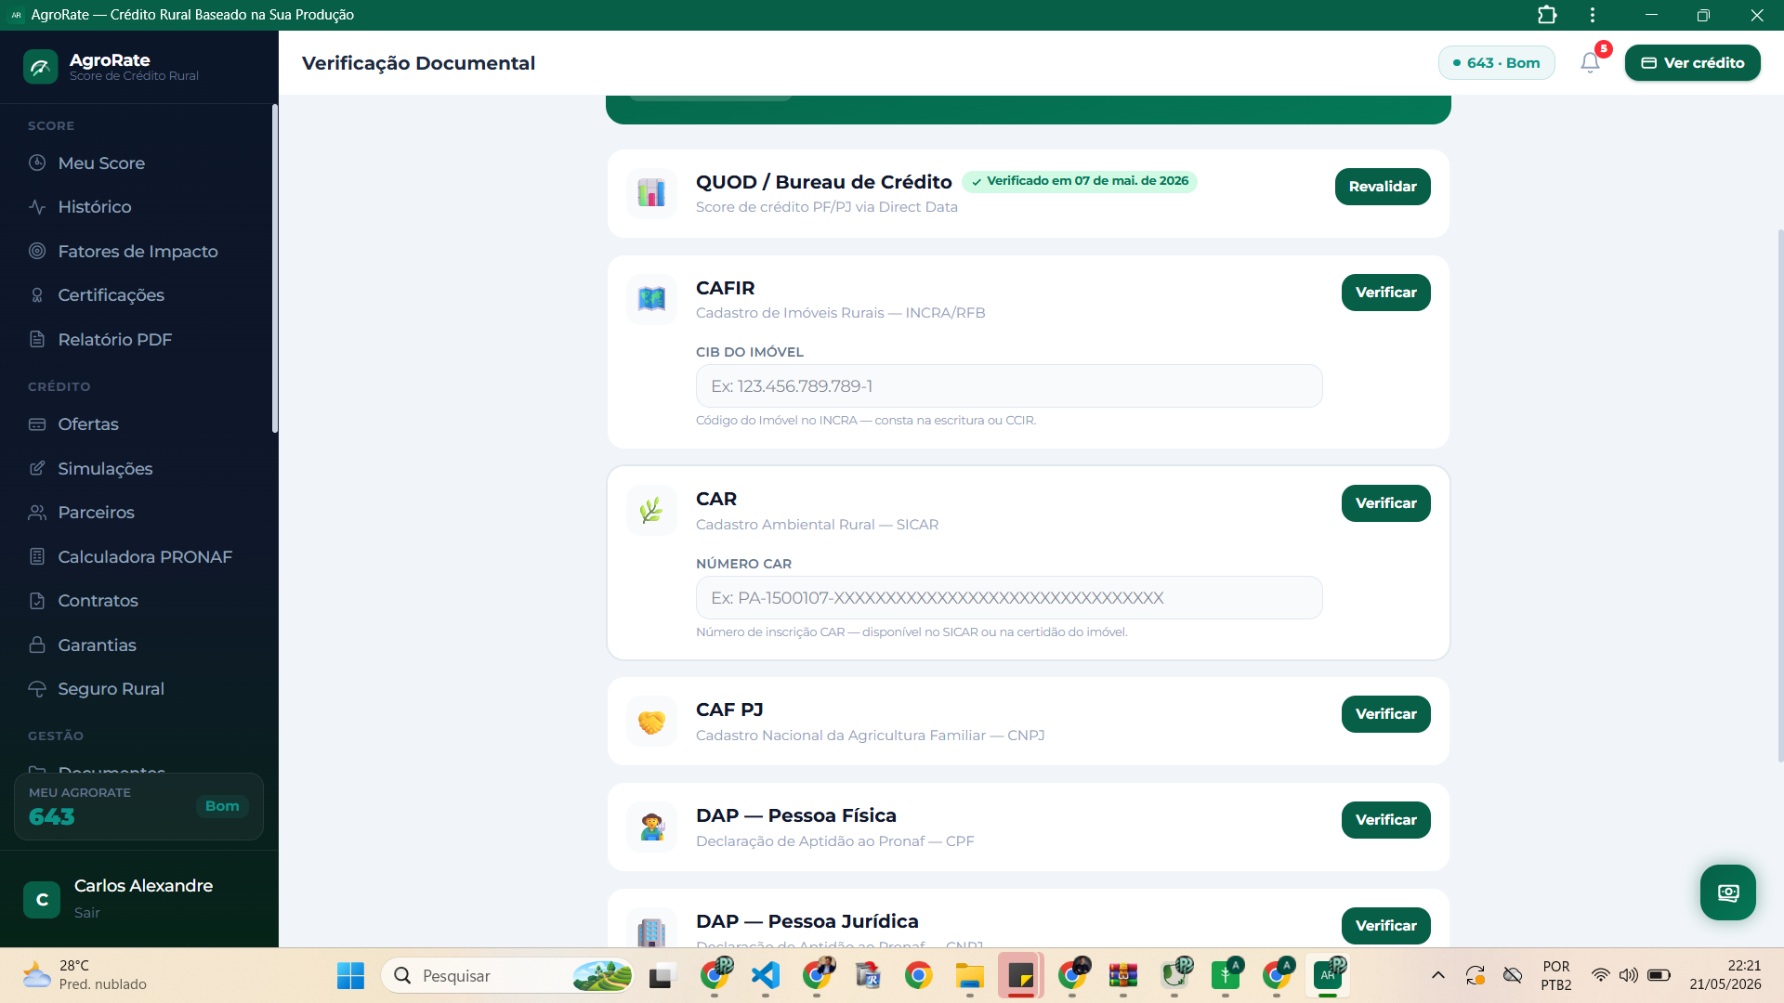1784x1003 pixels.
Task: Revalidar the QUOD Bureau de Crédito
Action: point(1383,187)
